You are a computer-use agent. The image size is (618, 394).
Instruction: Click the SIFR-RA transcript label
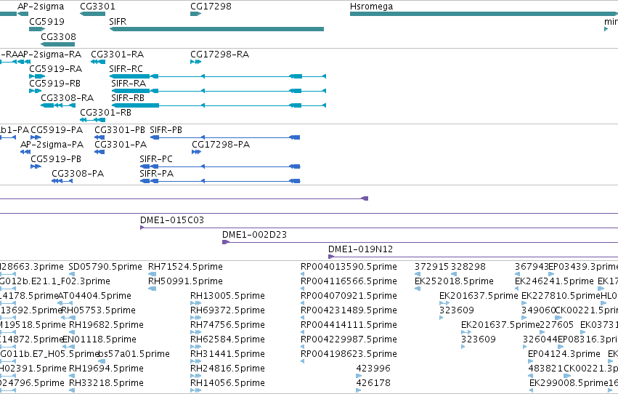pos(129,84)
